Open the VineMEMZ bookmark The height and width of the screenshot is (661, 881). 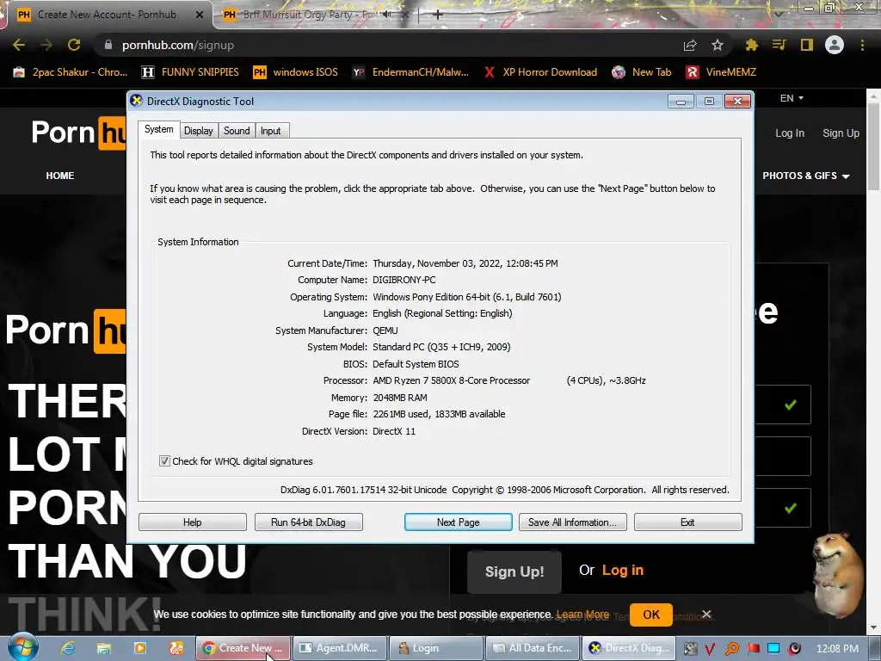tap(722, 72)
